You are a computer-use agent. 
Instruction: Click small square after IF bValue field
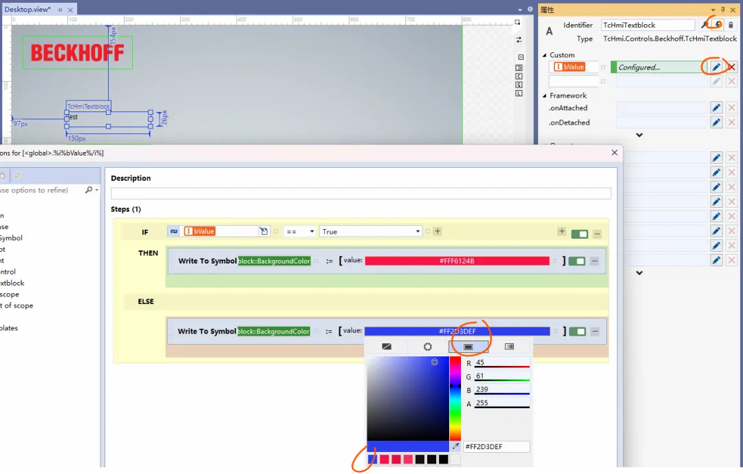(x=276, y=231)
